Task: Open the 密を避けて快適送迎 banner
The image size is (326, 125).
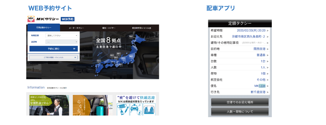Action: click(x=136, y=105)
